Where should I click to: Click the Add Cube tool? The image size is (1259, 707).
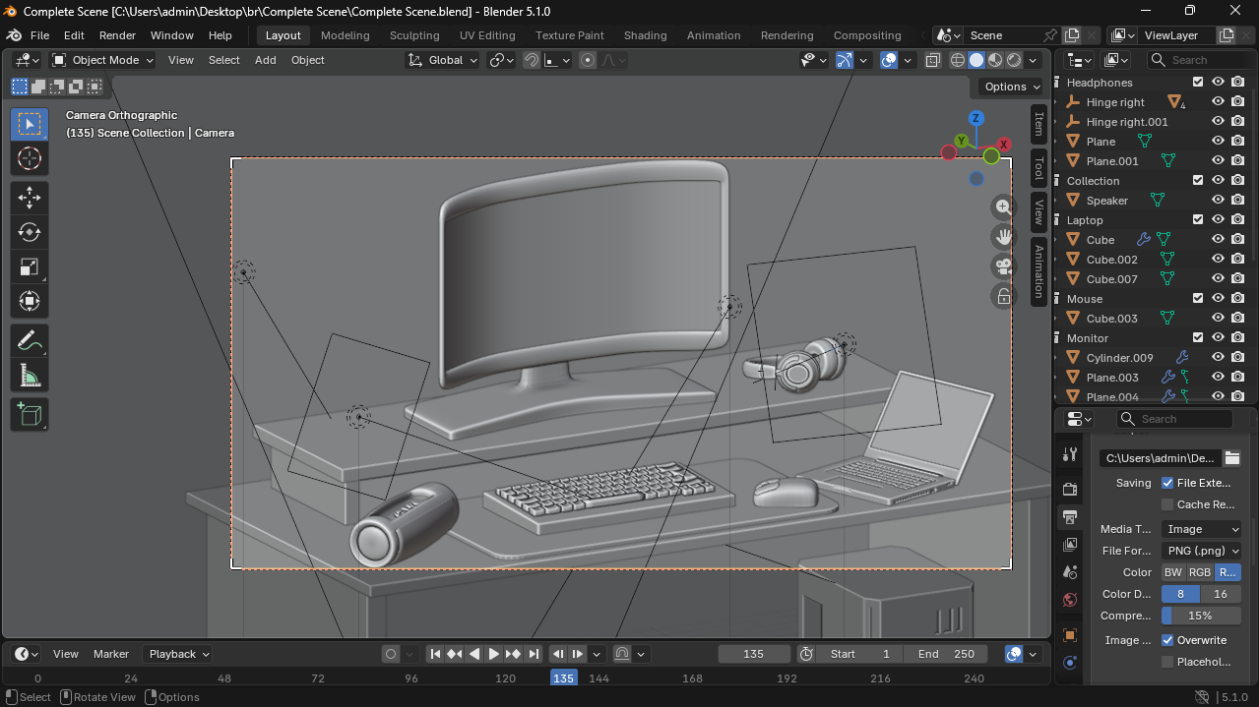[30, 415]
